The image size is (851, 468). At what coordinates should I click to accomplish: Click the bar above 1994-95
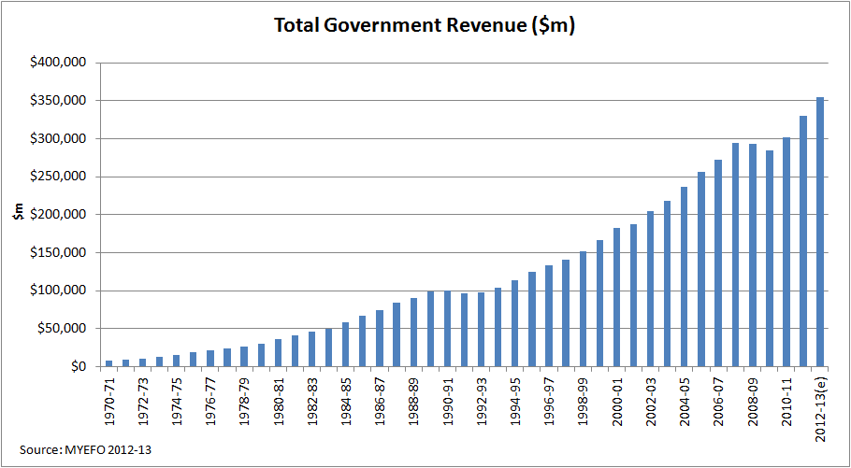click(x=515, y=323)
